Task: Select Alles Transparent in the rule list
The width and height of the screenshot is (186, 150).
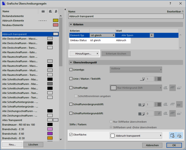Action: pyautogui.click(x=30, y=120)
